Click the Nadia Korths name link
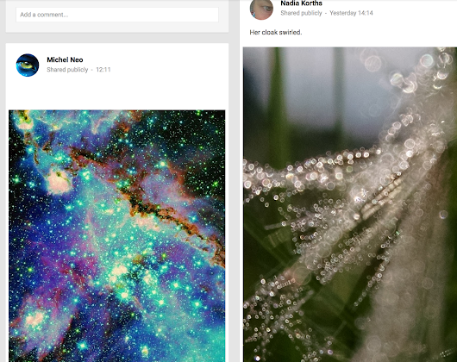Screen dimensions: 457x362 [x=302, y=3]
